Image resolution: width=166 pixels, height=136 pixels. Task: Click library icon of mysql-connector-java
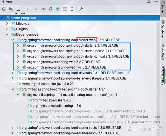click(x=19, y=84)
